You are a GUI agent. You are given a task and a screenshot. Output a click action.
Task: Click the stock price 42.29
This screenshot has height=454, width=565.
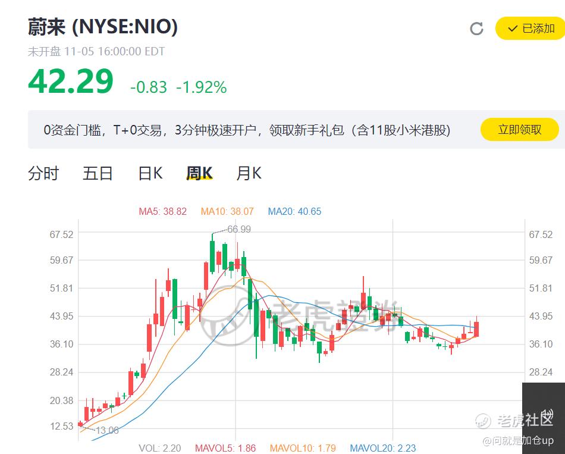71,82
